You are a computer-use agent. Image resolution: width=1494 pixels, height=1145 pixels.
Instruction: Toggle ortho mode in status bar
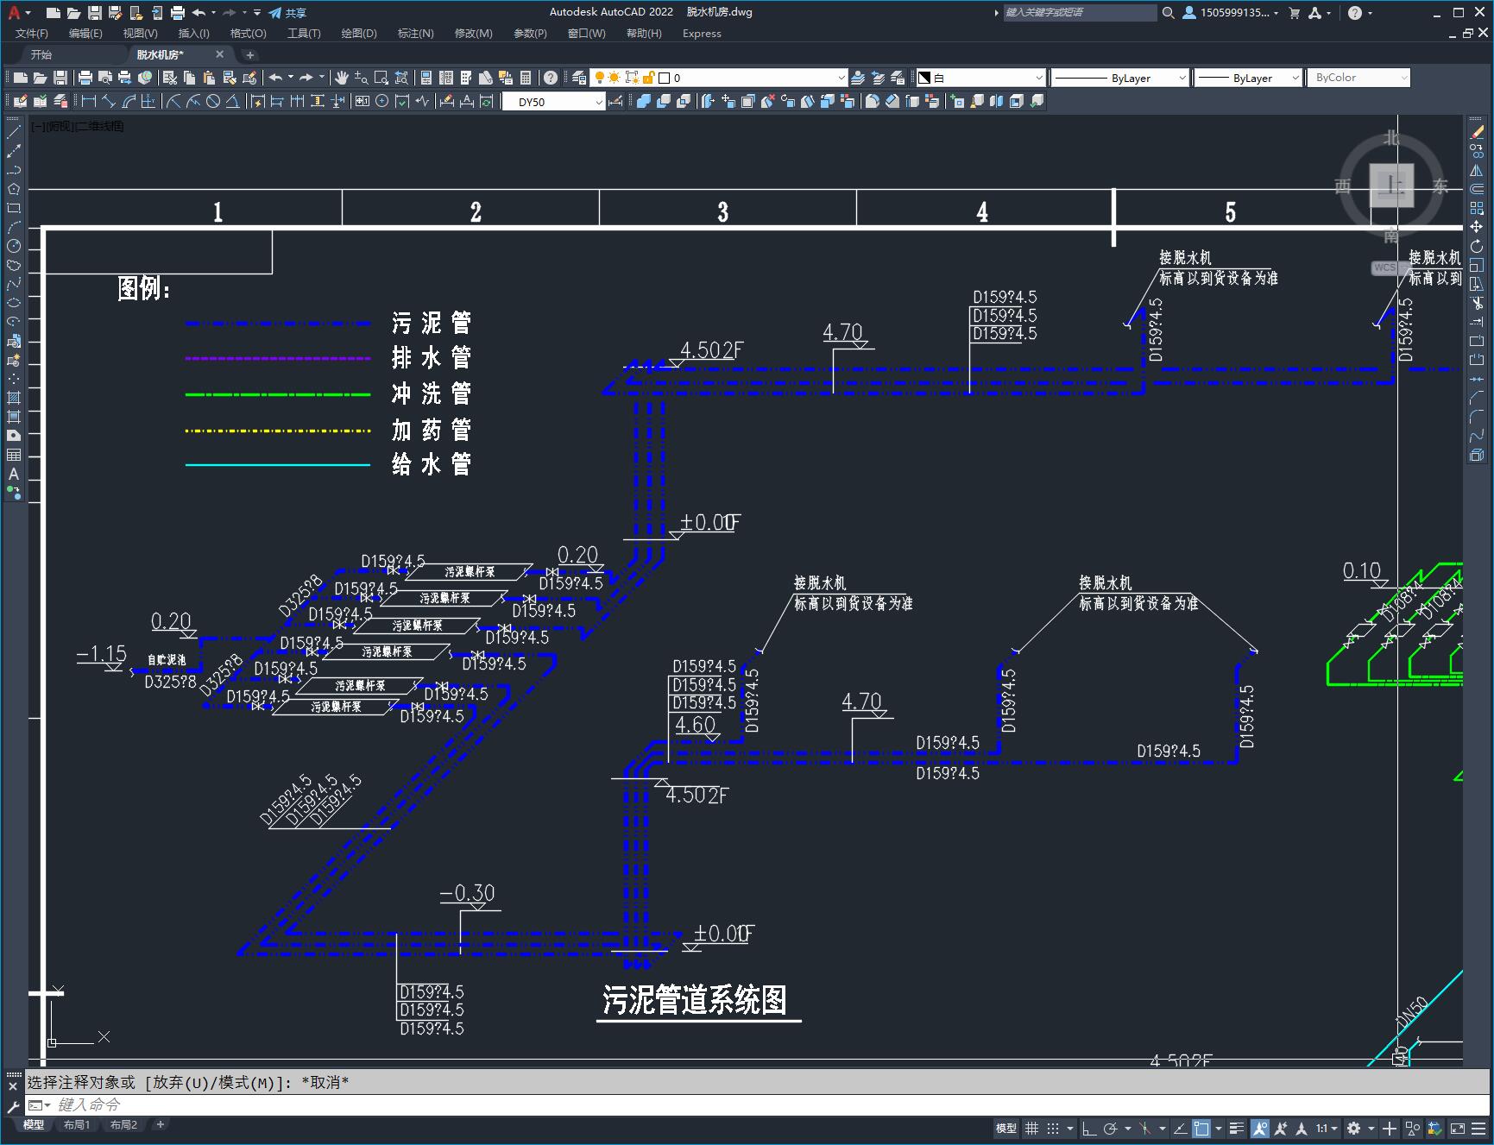[x=1089, y=1128]
